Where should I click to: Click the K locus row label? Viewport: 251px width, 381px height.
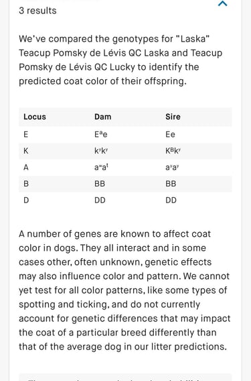pos(26,151)
